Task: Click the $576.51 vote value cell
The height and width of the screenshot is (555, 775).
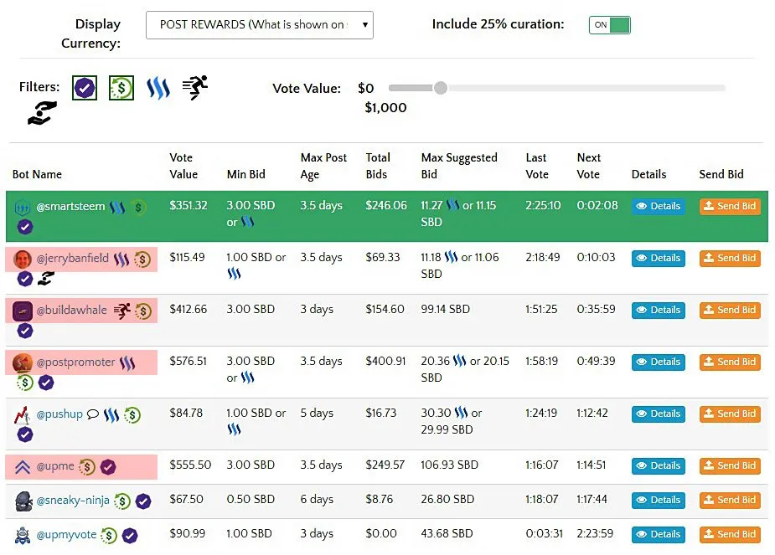Action: (x=188, y=362)
